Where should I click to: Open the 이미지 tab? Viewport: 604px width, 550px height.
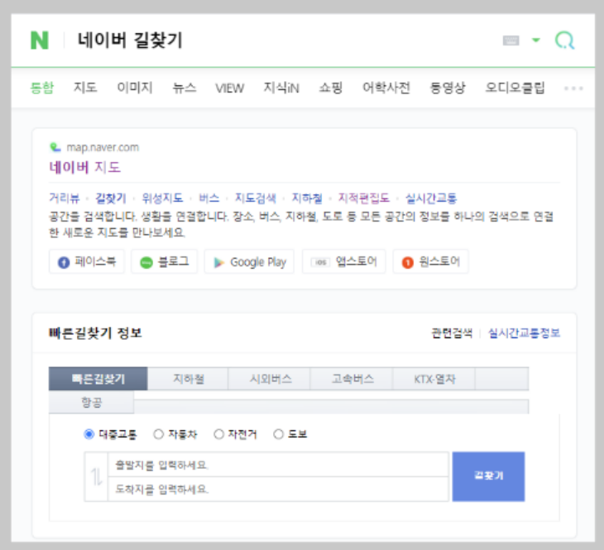(x=135, y=88)
